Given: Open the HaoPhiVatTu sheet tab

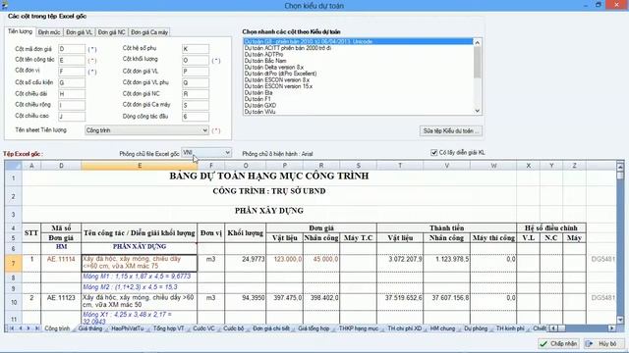Looking at the screenshot, I should point(127,328).
